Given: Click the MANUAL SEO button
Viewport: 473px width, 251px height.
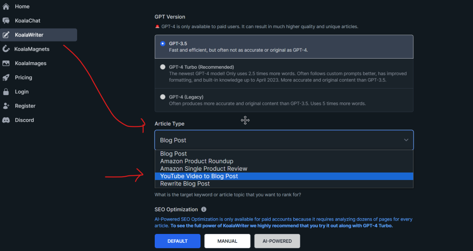Looking at the screenshot, I should click(227, 241).
